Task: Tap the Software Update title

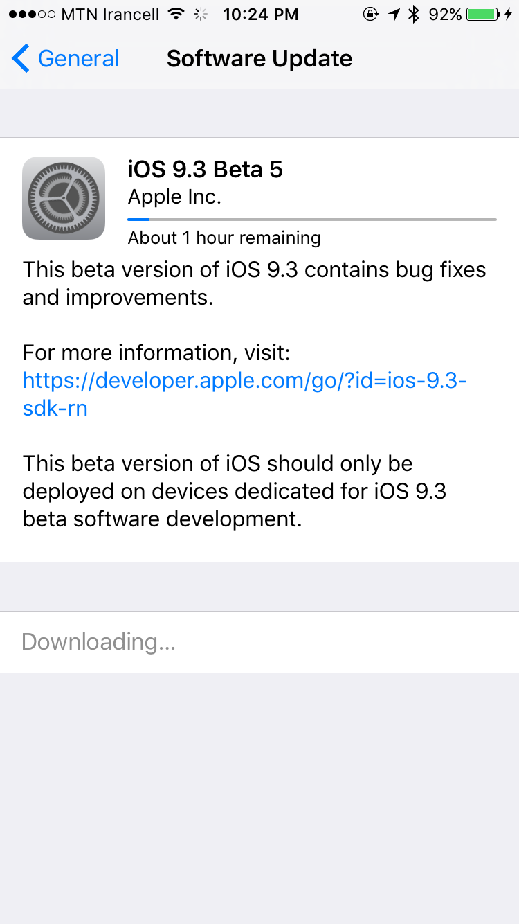Action: coord(259,59)
